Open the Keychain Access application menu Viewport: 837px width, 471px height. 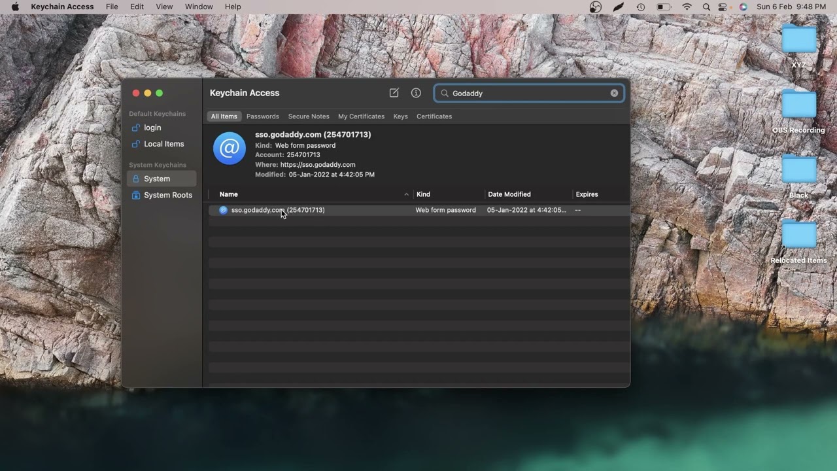click(x=62, y=7)
